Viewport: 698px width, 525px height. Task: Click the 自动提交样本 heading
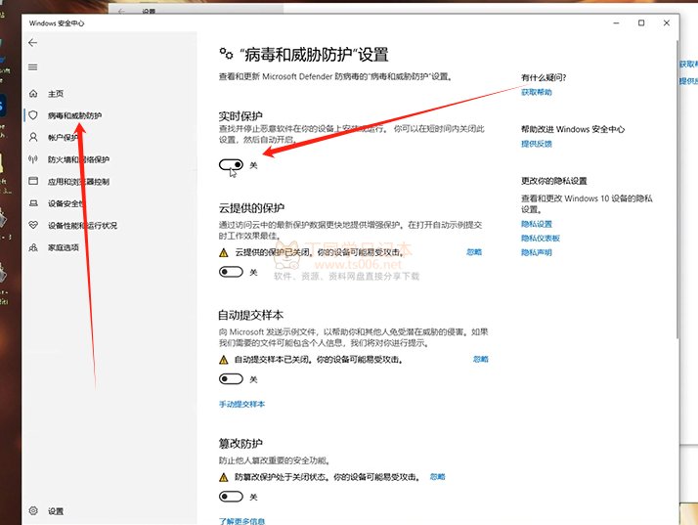tap(251, 315)
